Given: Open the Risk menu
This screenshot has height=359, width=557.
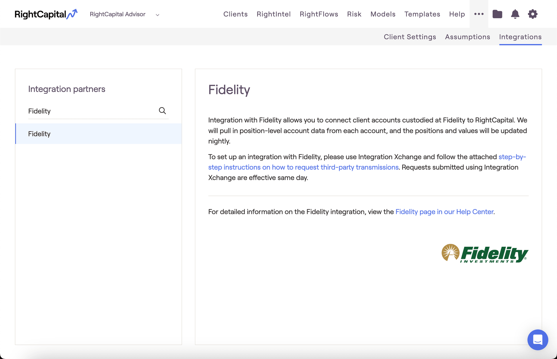Looking at the screenshot, I should tap(354, 14).
